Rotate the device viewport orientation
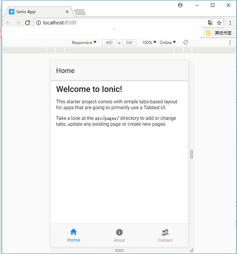237x254 pixels. click(x=186, y=42)
